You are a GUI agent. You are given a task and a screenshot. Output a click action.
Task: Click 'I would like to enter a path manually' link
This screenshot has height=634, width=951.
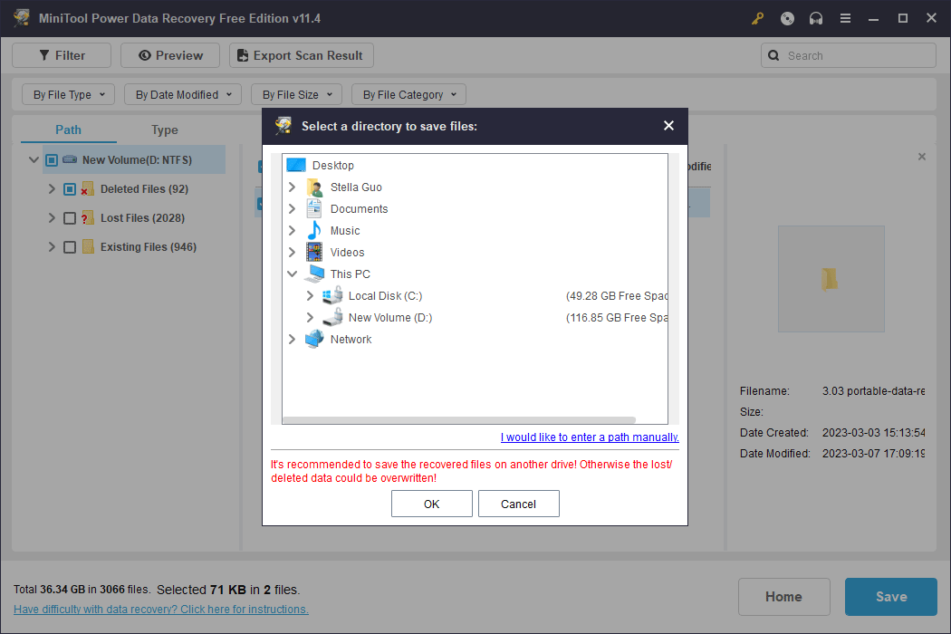(x=590, y=437)
